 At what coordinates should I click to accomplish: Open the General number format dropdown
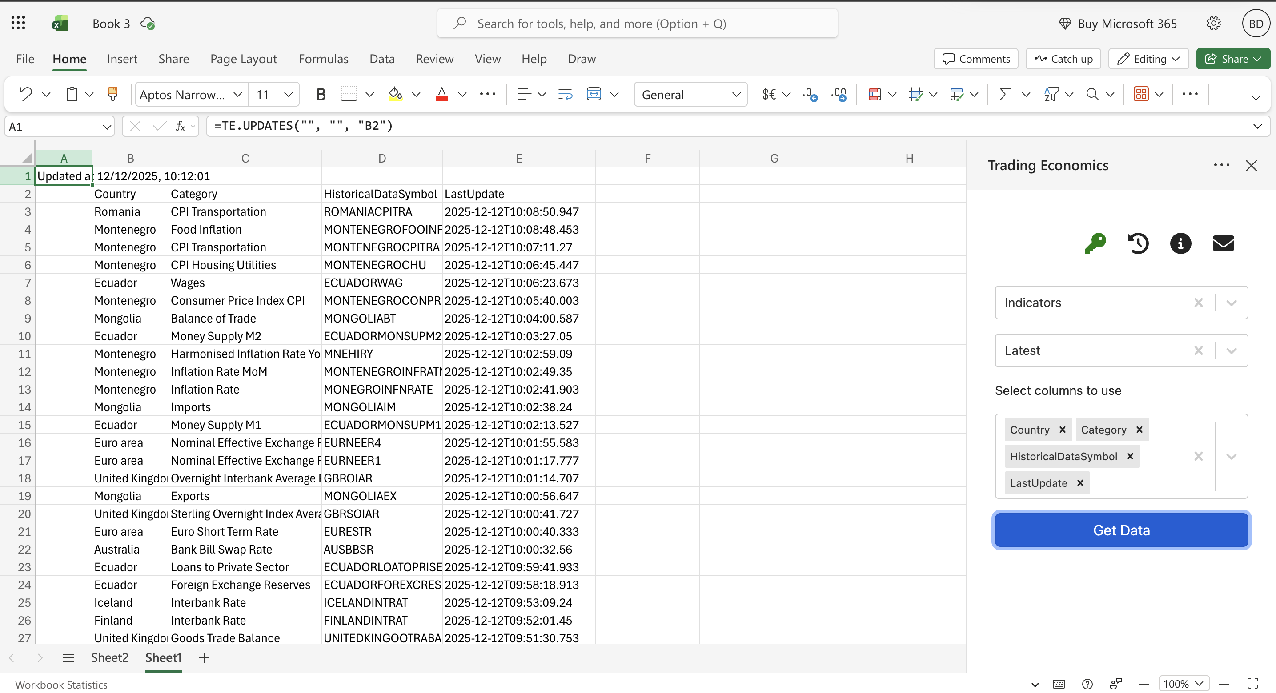click(x=736, y=94)
